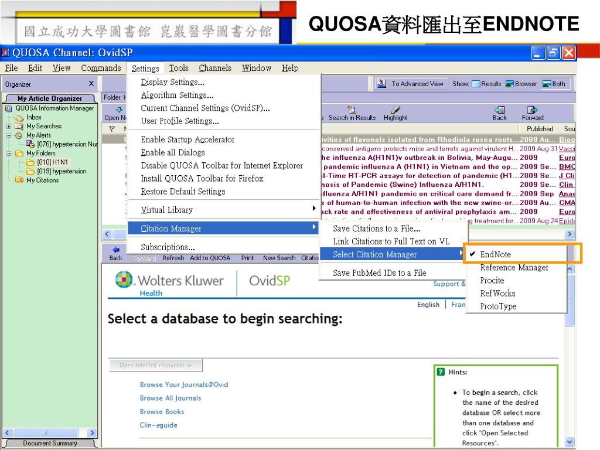Open the File menu
The height and width of the screenshot is (450, 600).
[11, 68]
